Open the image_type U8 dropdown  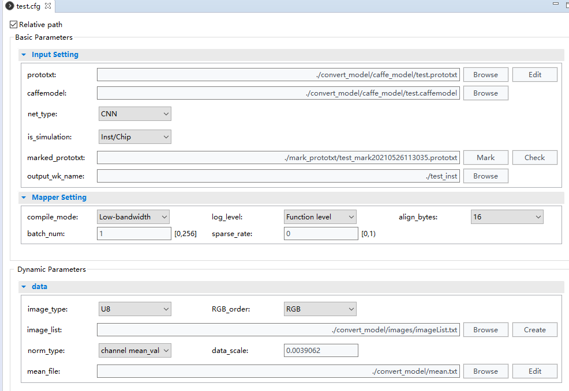pyautogui.click(x=134, y=309)
